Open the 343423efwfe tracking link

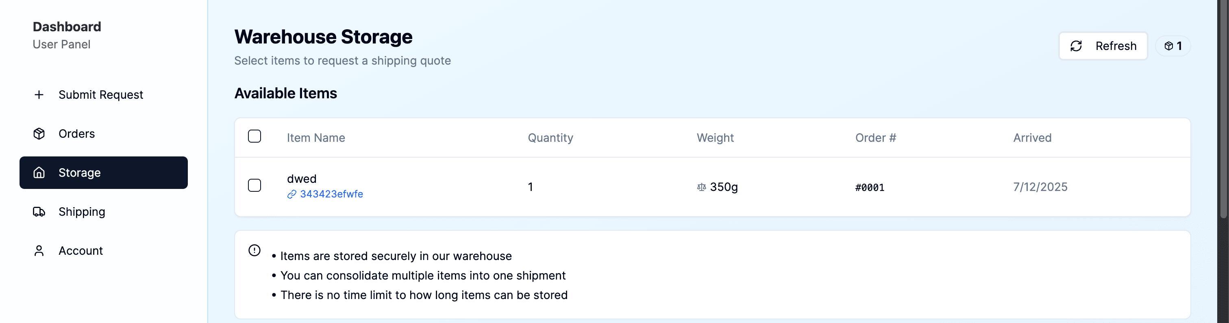point(332,194)
